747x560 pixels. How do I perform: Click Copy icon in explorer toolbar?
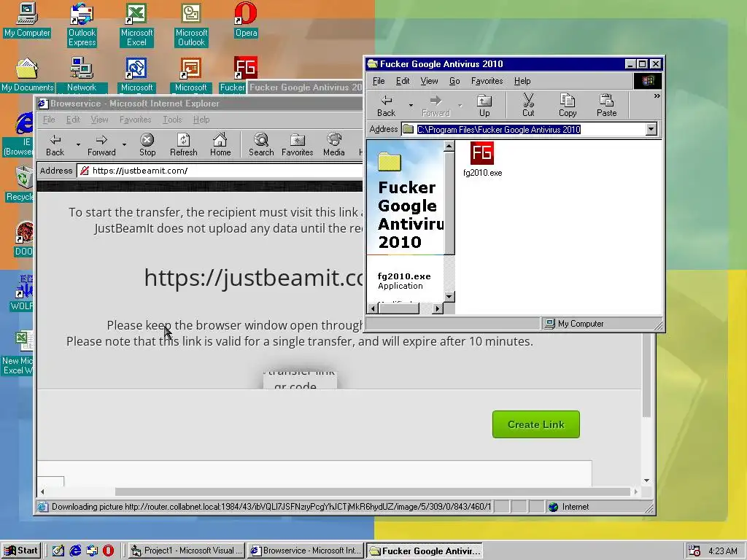(568, 105)
